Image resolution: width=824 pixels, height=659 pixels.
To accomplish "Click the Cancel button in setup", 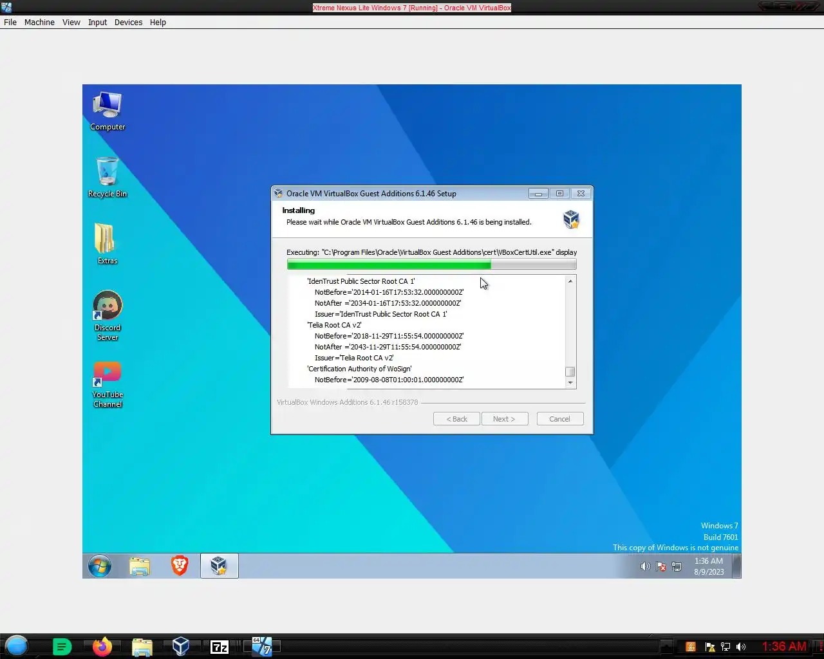I will (x=559, y=419).
